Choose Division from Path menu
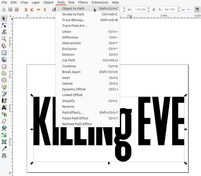 click(x=88, y=54)
